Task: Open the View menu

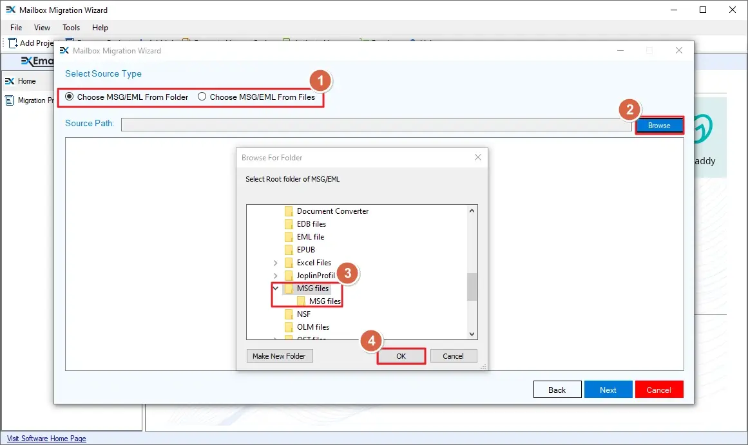Action: coord(42,28)
